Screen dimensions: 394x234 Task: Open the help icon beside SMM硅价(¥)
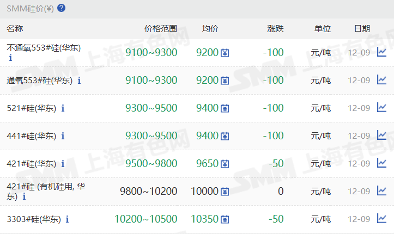click(x=62, y=8)
